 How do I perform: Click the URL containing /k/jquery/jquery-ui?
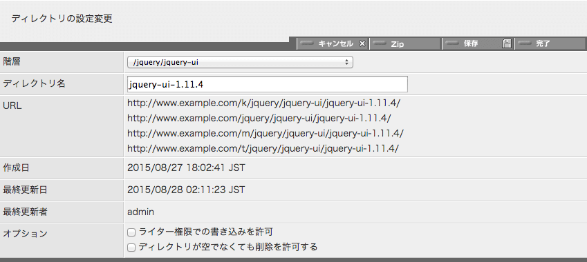point(263,103)
